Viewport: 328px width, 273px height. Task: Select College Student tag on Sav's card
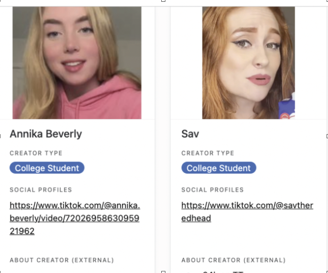tap(219, 168)
